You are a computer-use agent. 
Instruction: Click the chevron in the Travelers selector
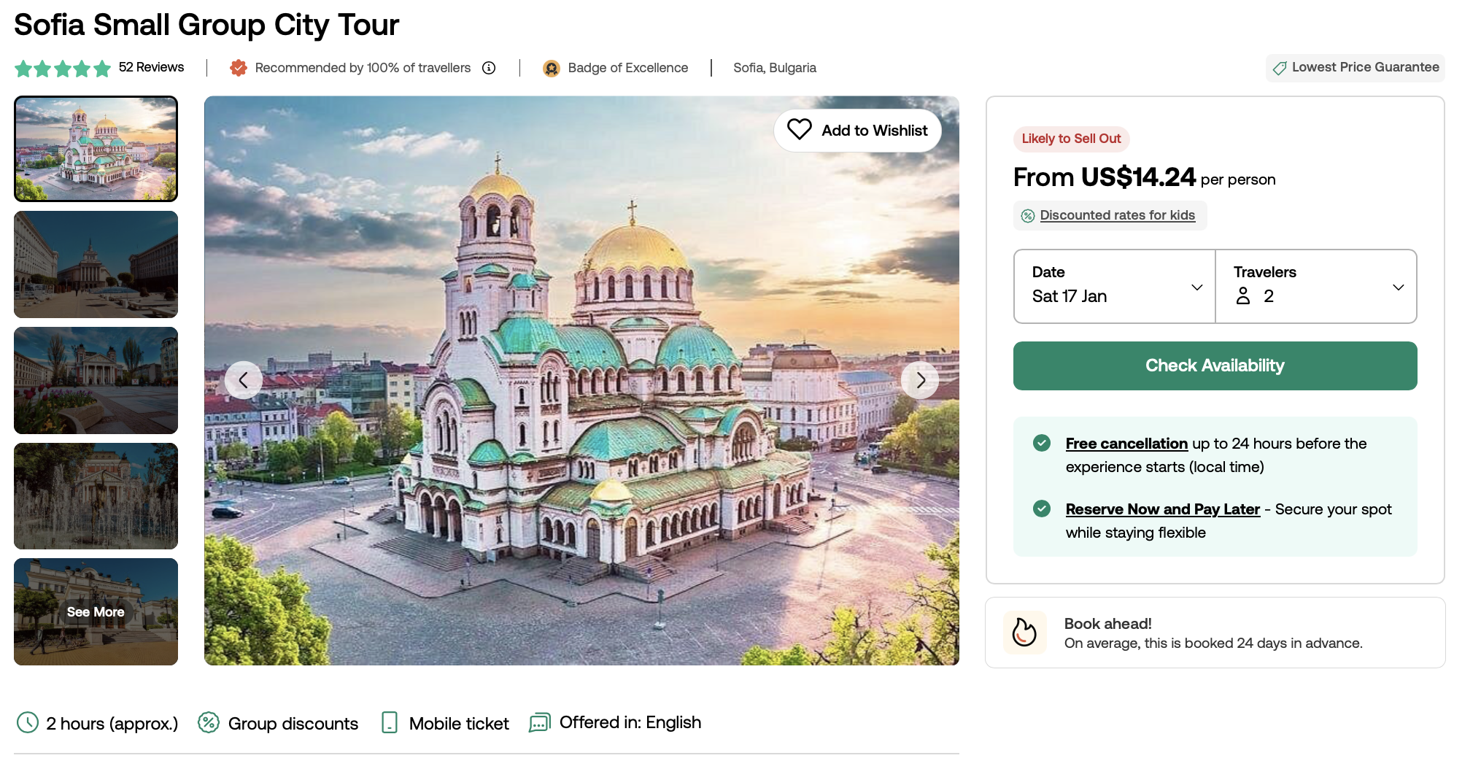(x=1398, y=287)
